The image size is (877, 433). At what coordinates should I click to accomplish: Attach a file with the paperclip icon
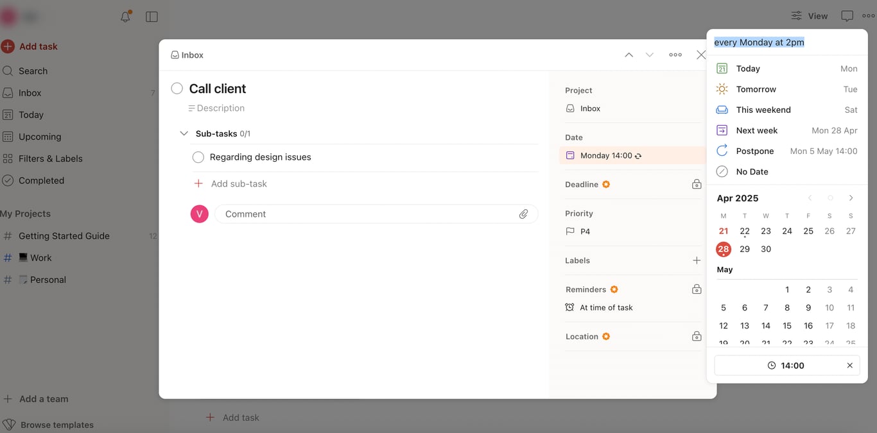coord(523,214)
